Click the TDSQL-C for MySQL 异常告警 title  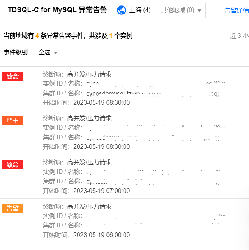[x=57, y=10]
